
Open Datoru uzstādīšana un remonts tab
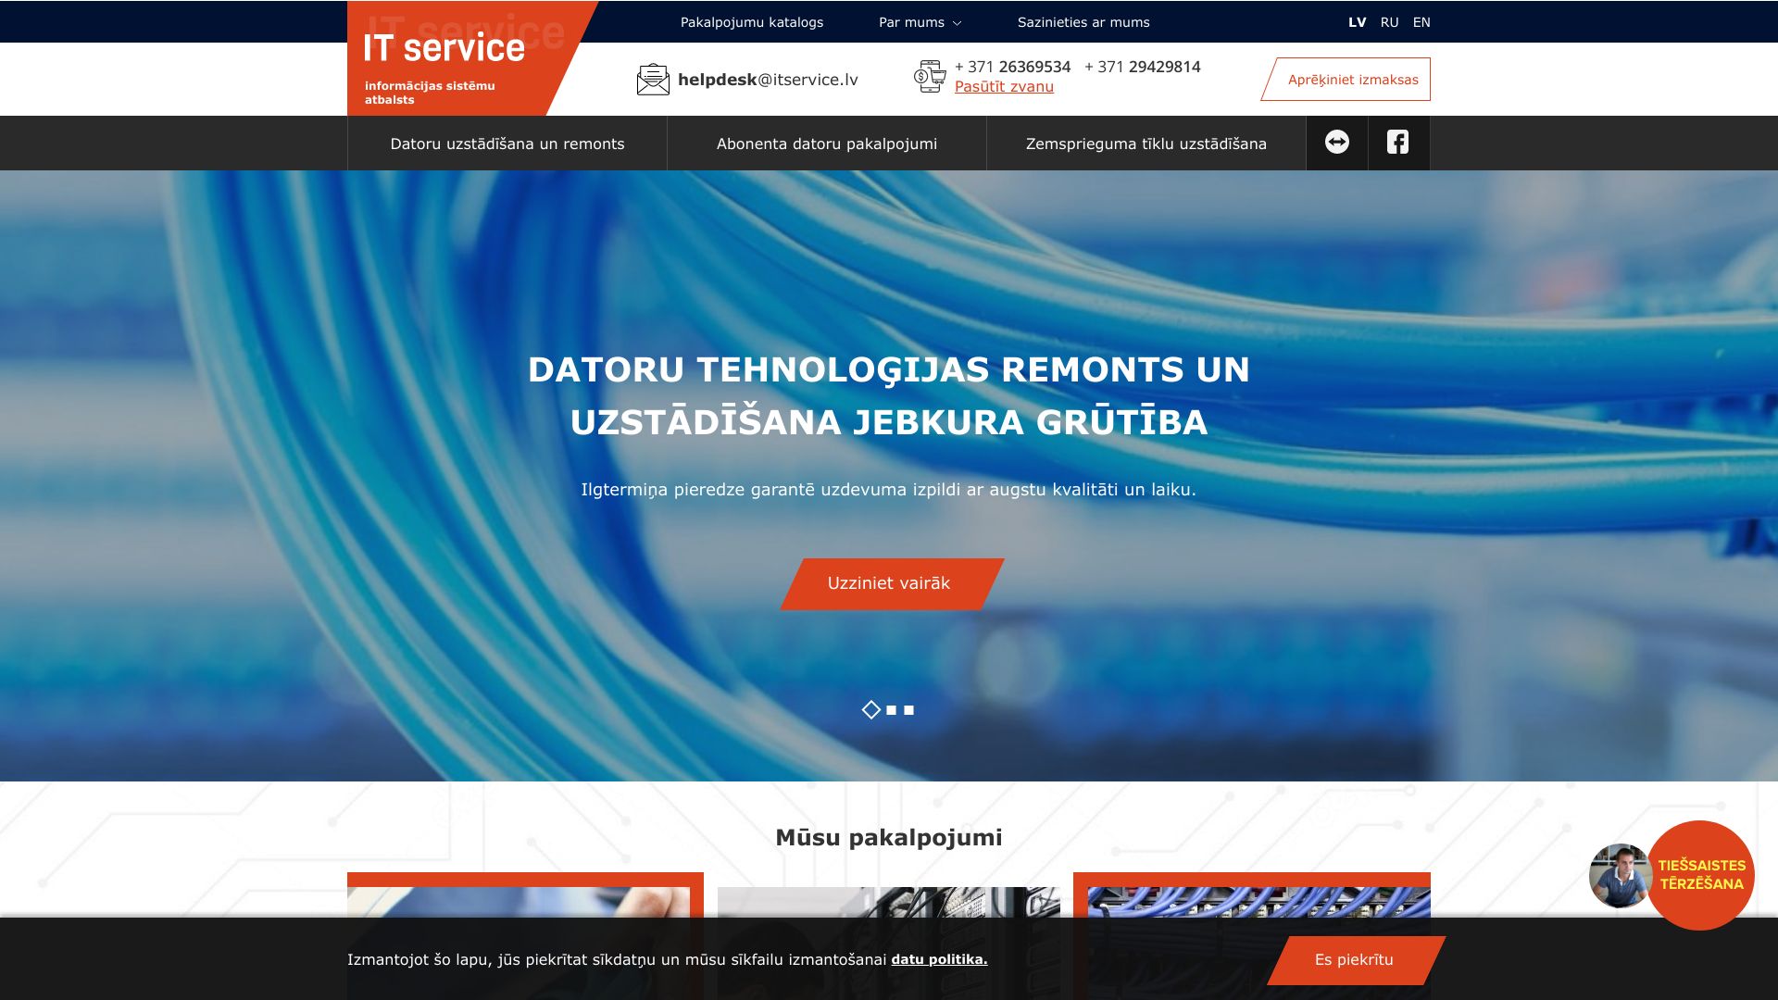pos(507,144)
